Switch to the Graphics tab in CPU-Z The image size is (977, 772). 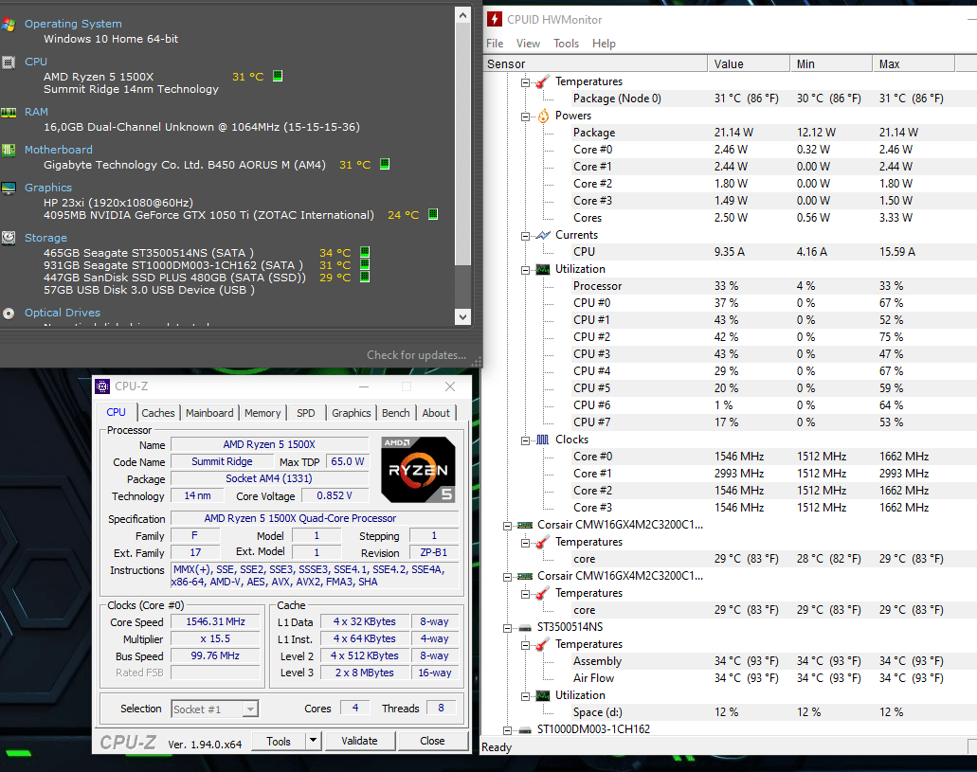(351, 413)
